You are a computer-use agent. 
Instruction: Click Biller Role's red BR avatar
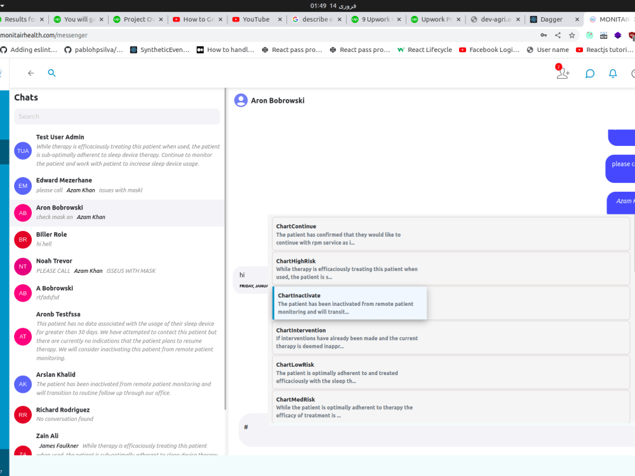tap(22, 239)
